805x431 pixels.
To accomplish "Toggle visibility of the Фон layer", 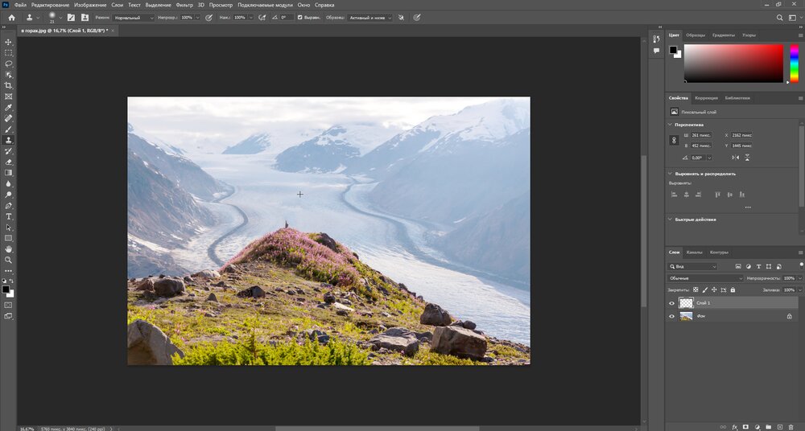I will 672,317.
